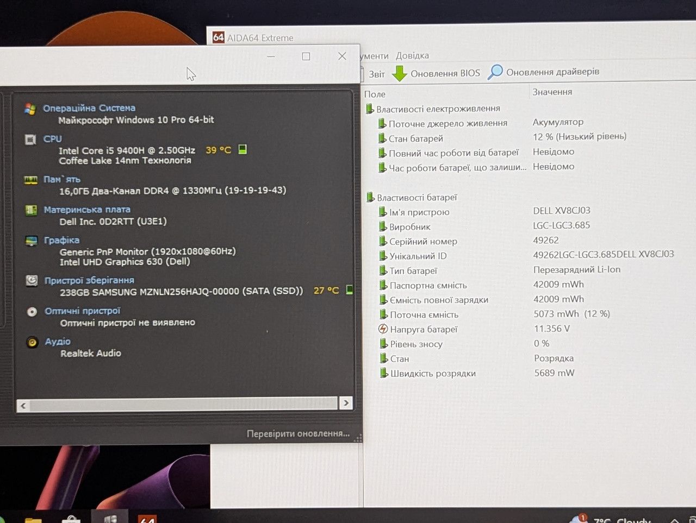Click the BIOS update green arrow icon

click(x=400, y=73)
